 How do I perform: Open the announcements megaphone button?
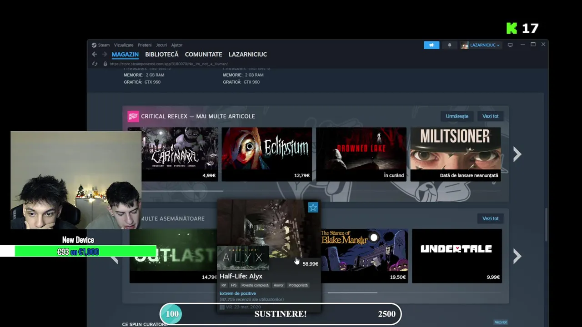click(x=431, y=45)
